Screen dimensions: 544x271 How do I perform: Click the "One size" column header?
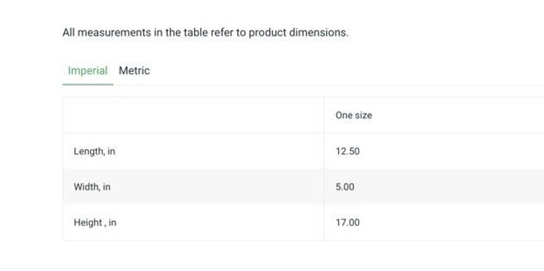354,115
